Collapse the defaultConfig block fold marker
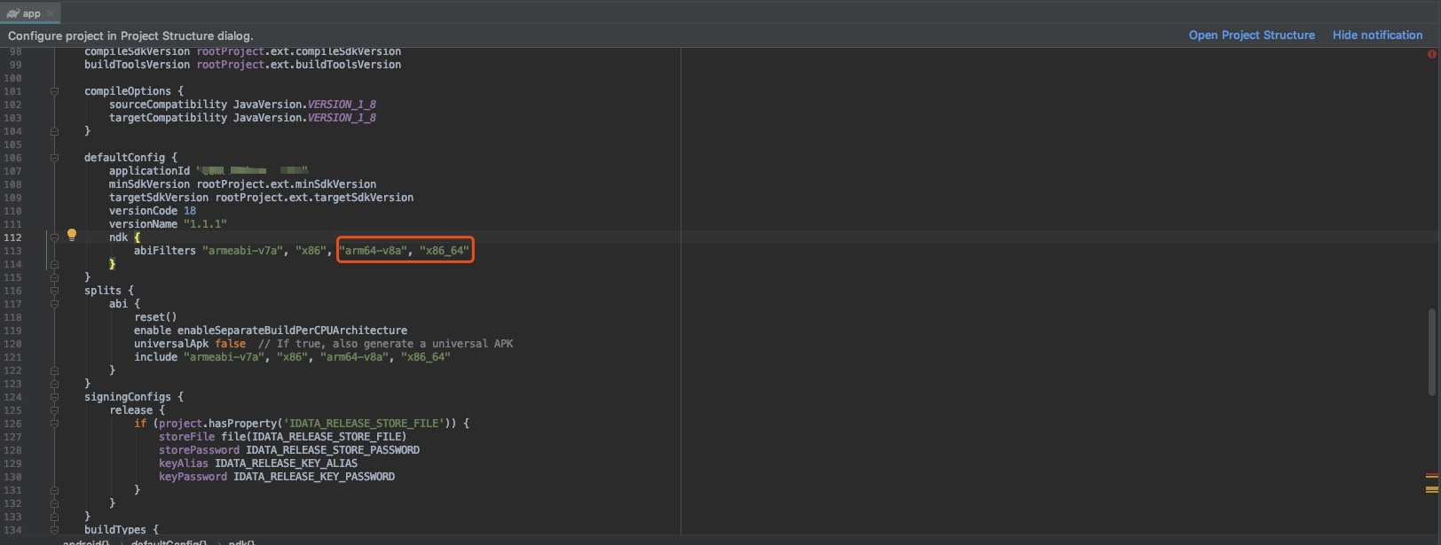 (x=54, y=158)
